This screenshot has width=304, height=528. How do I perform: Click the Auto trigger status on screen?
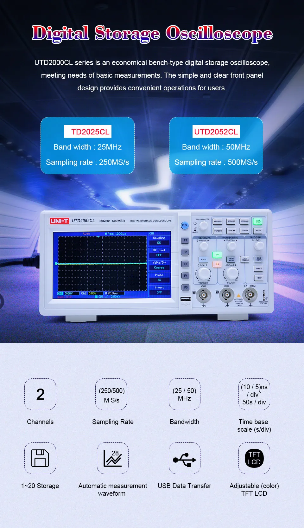pos(86,234)
